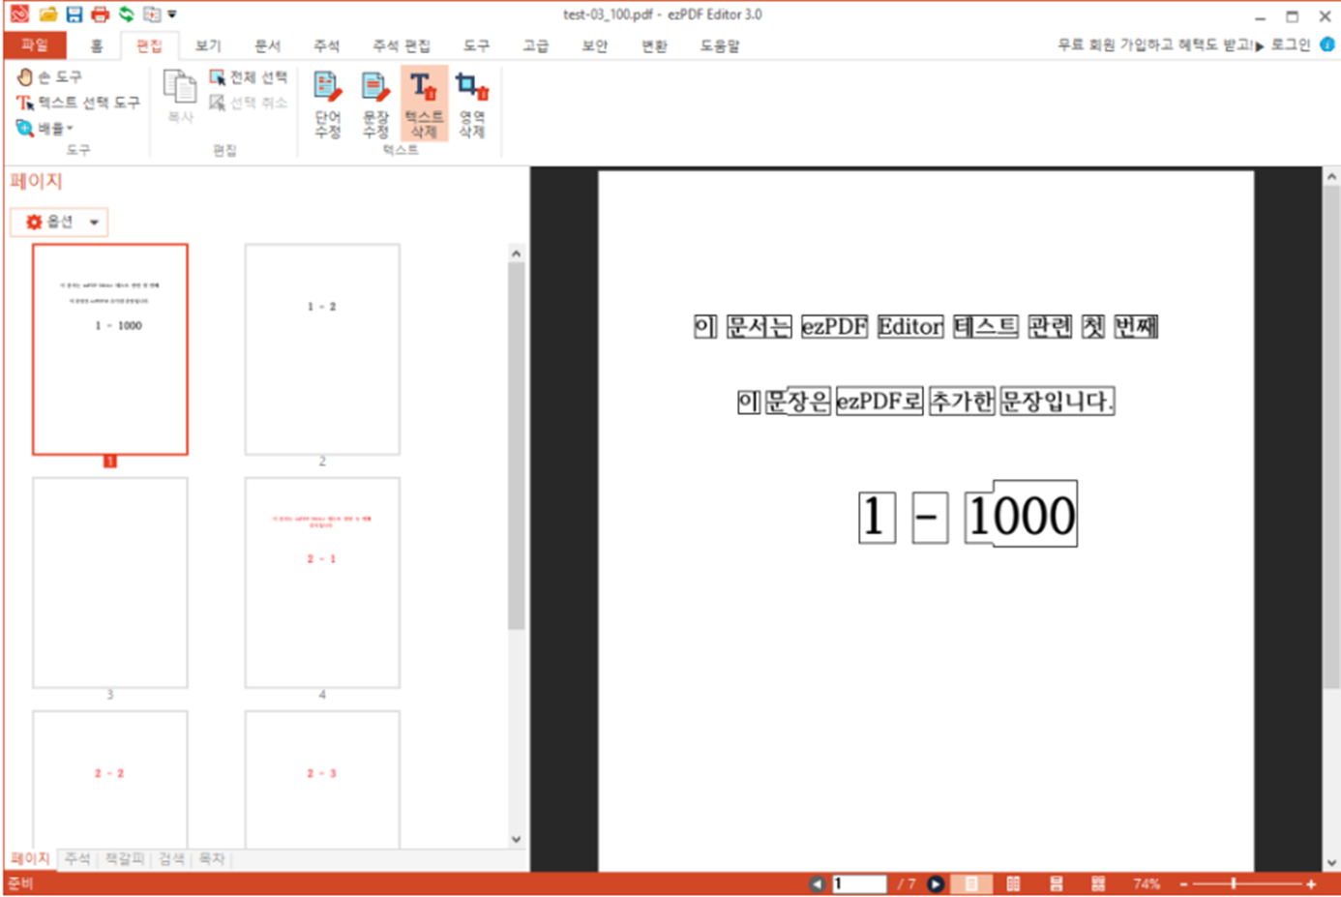Go to next page arrow in status bar
This screenshot has width=1341, height=897.
coord(935,883)
